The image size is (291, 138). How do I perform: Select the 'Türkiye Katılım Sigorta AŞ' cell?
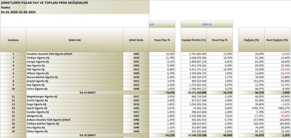pyautogui.click(x=75, y=124)
